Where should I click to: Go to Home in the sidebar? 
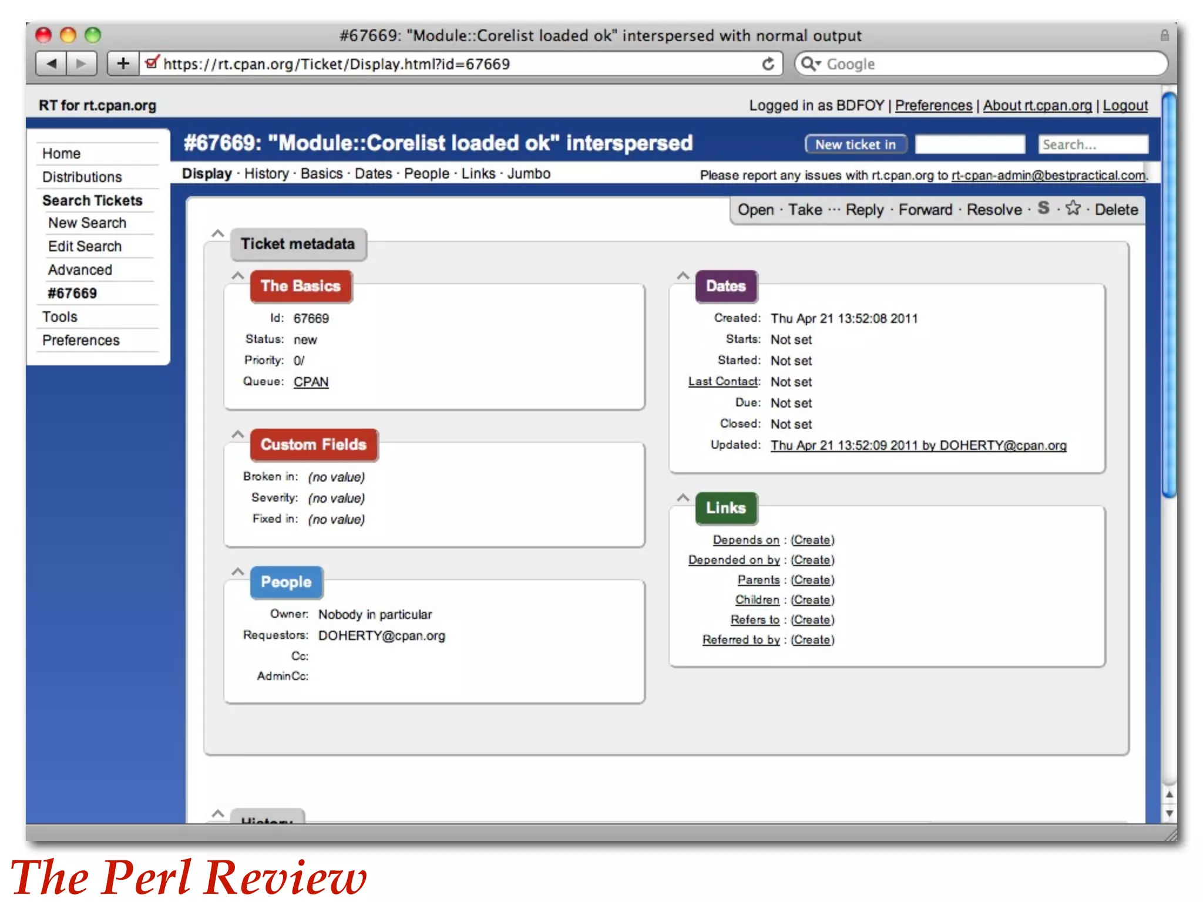pos(61,153)
